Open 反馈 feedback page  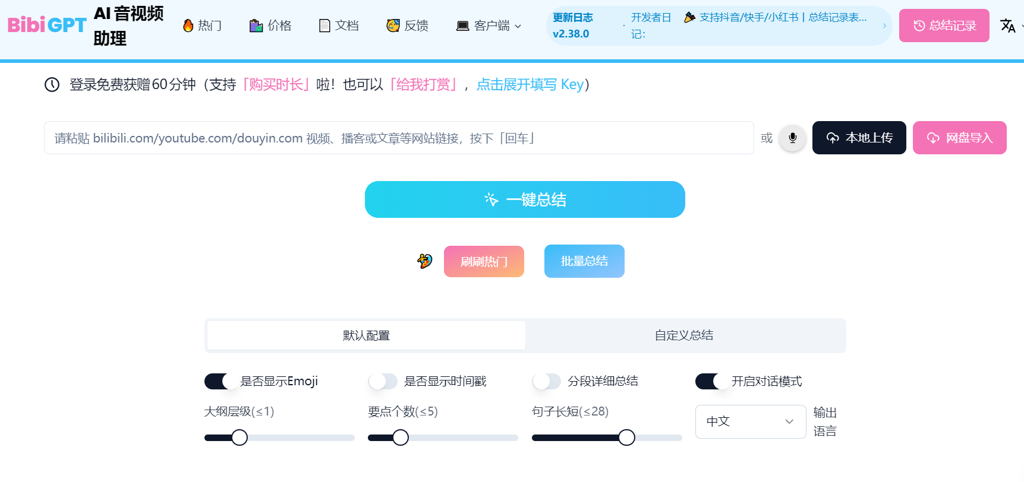click(x=408, y=26)
